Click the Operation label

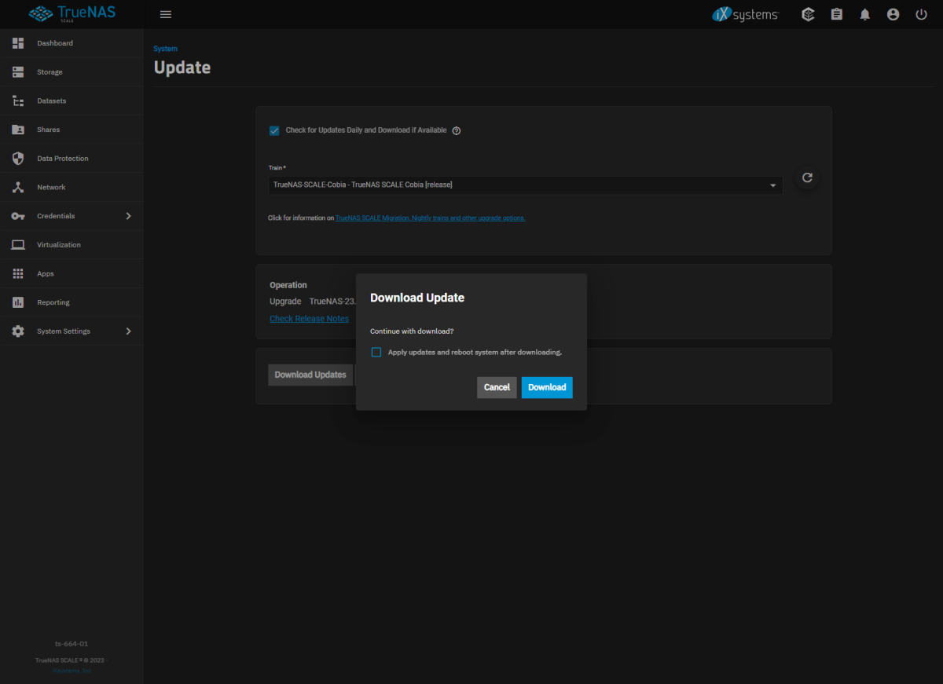coord(288,285)
